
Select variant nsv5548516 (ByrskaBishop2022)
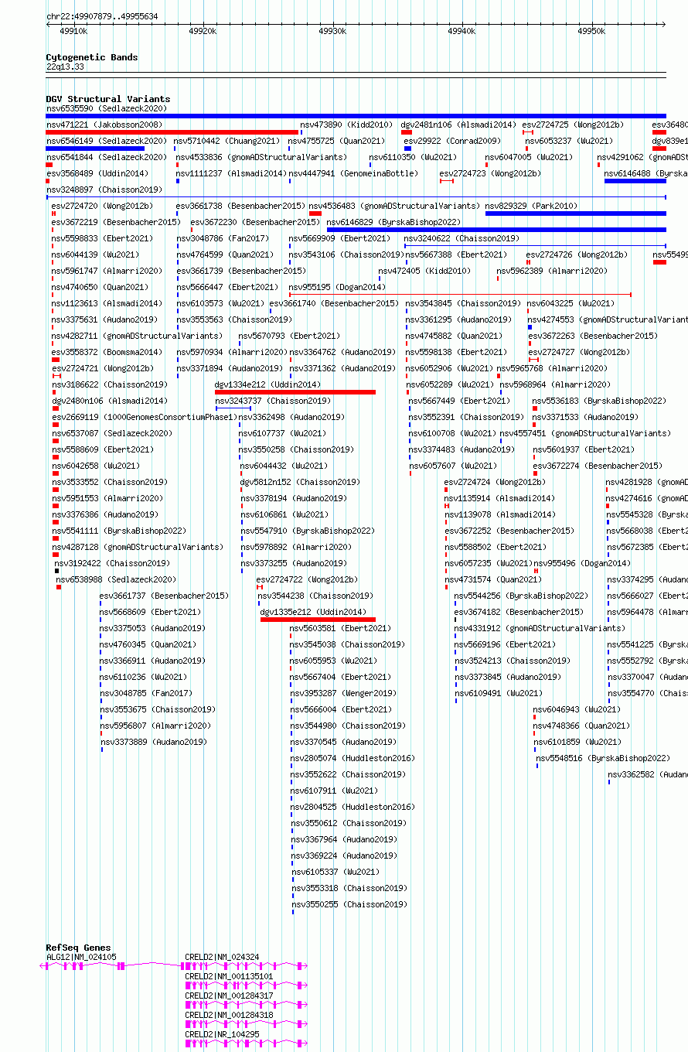[x=604, y=758]
